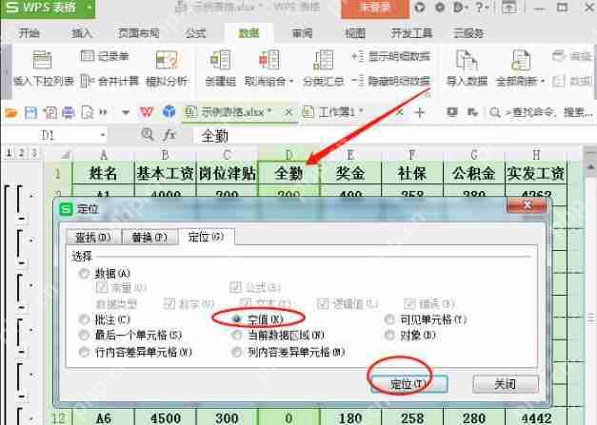Open the 替换(P) tab in dialog
The image size is (597, 425).
coord(149,237)
